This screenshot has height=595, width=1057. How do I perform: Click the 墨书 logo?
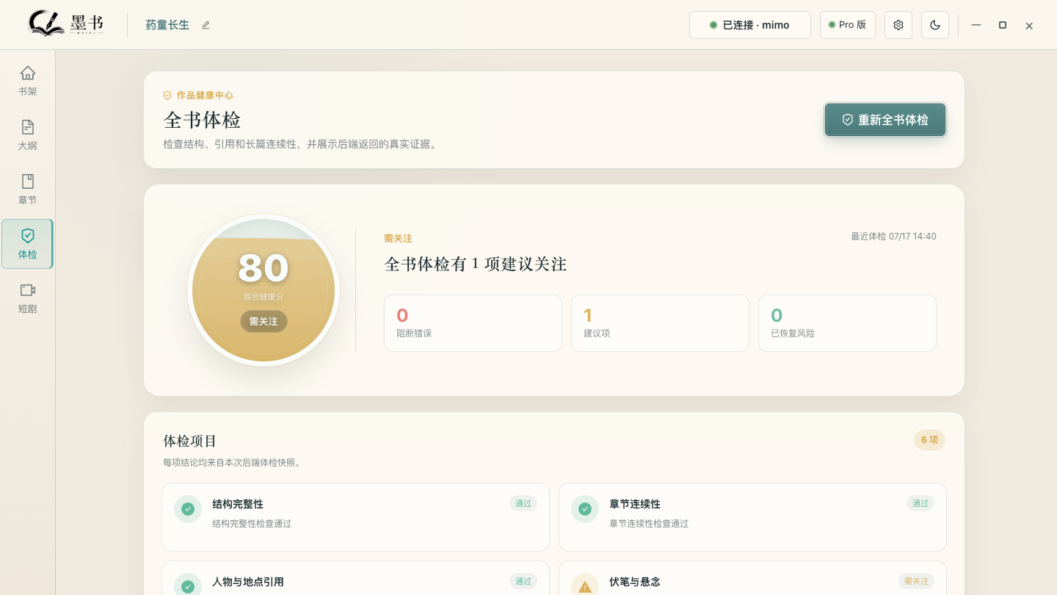pyautogui.click(x=66, y=23)
